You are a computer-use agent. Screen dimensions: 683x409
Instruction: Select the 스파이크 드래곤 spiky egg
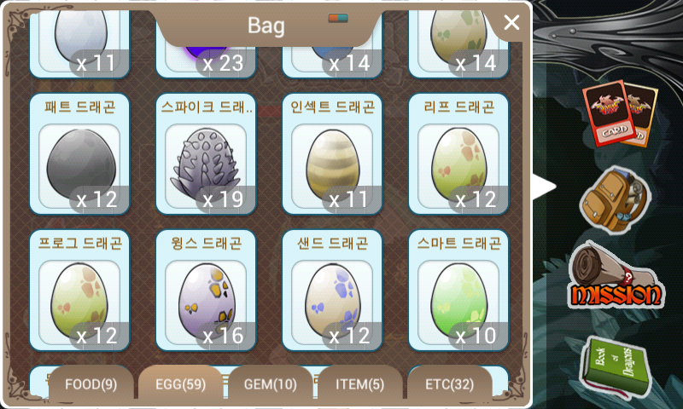(206, 154)
